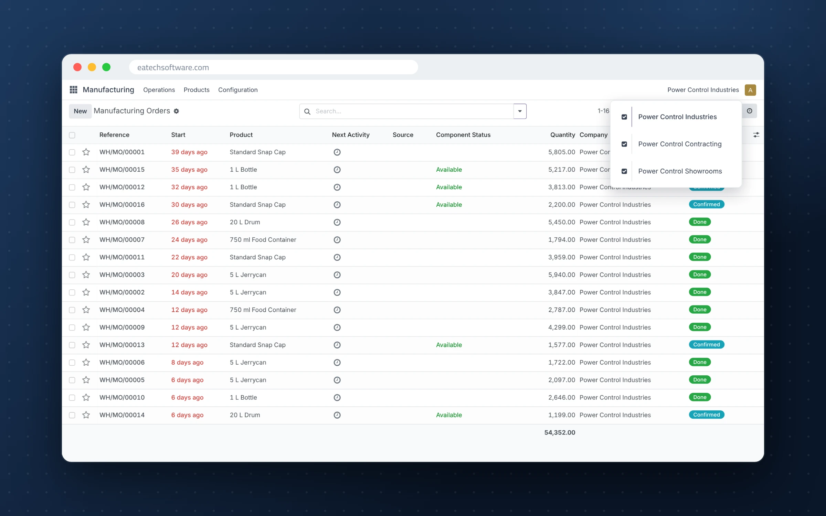Switch to Power Control Showrooms company
The width and height of the screenshot is (826, 516).
coord(680,171)
